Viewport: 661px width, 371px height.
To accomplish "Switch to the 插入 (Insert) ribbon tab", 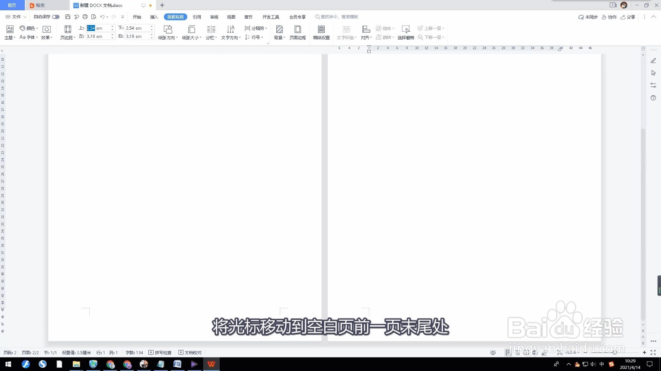I will [154, 16].
